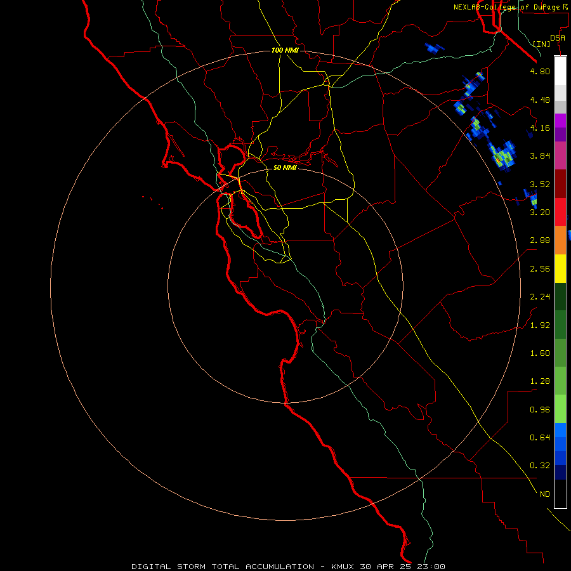This screenshot has width=571, height=571.
Task: Select the 0.96 legend value
Action: coord(540,410)
